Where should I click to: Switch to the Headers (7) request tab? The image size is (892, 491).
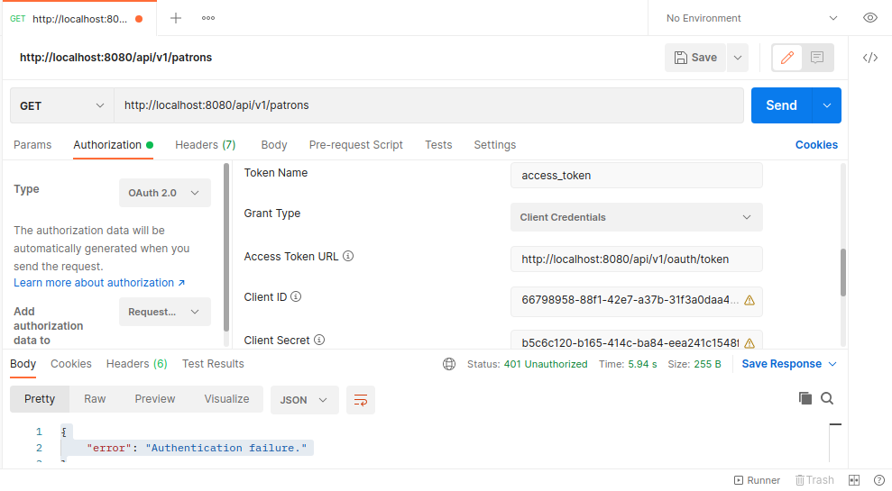(206, 145)
